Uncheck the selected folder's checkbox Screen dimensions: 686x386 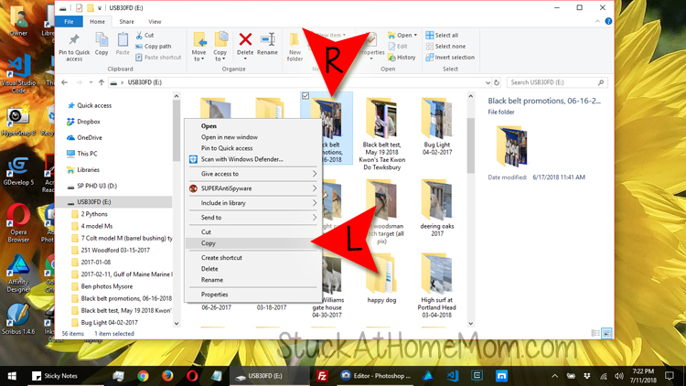click(305, 96)
